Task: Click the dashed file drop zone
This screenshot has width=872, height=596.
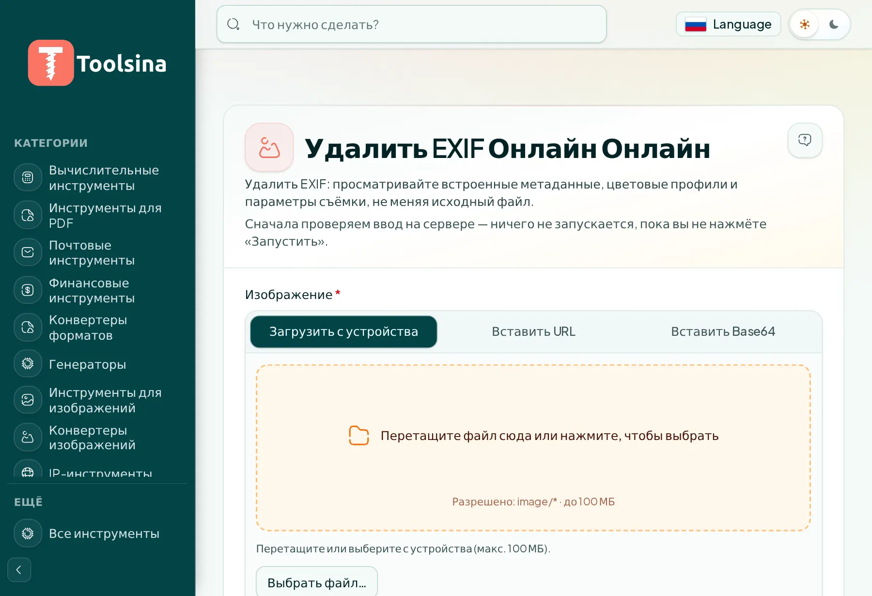Action: tap(533, 448)
